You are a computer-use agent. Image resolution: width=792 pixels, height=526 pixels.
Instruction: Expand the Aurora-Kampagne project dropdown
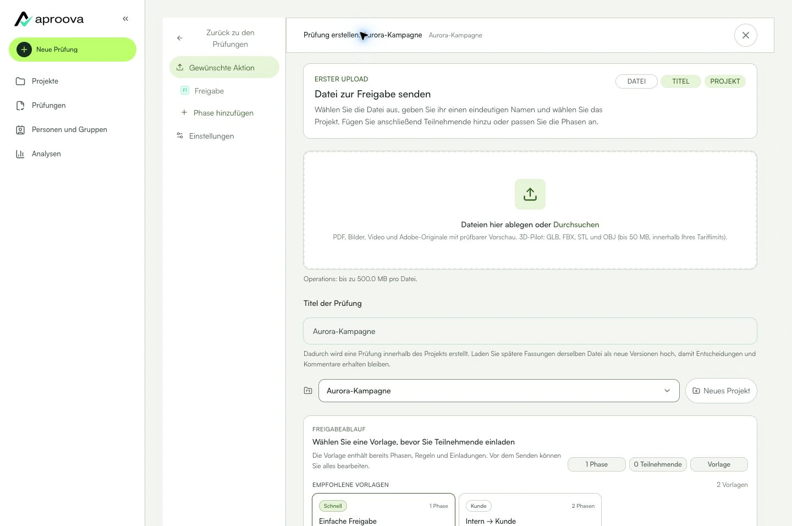(x=499, y=391)
